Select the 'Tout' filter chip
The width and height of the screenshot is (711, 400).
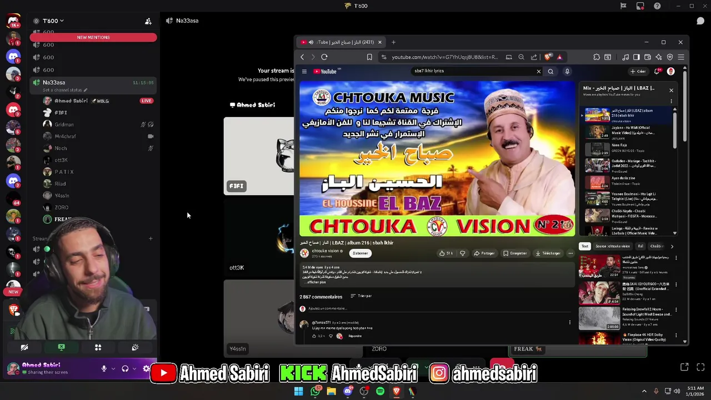[585, 246]
